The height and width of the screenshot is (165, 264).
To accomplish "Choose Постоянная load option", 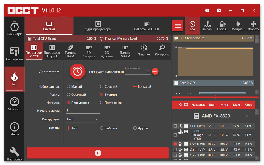I will pos(102,103).
